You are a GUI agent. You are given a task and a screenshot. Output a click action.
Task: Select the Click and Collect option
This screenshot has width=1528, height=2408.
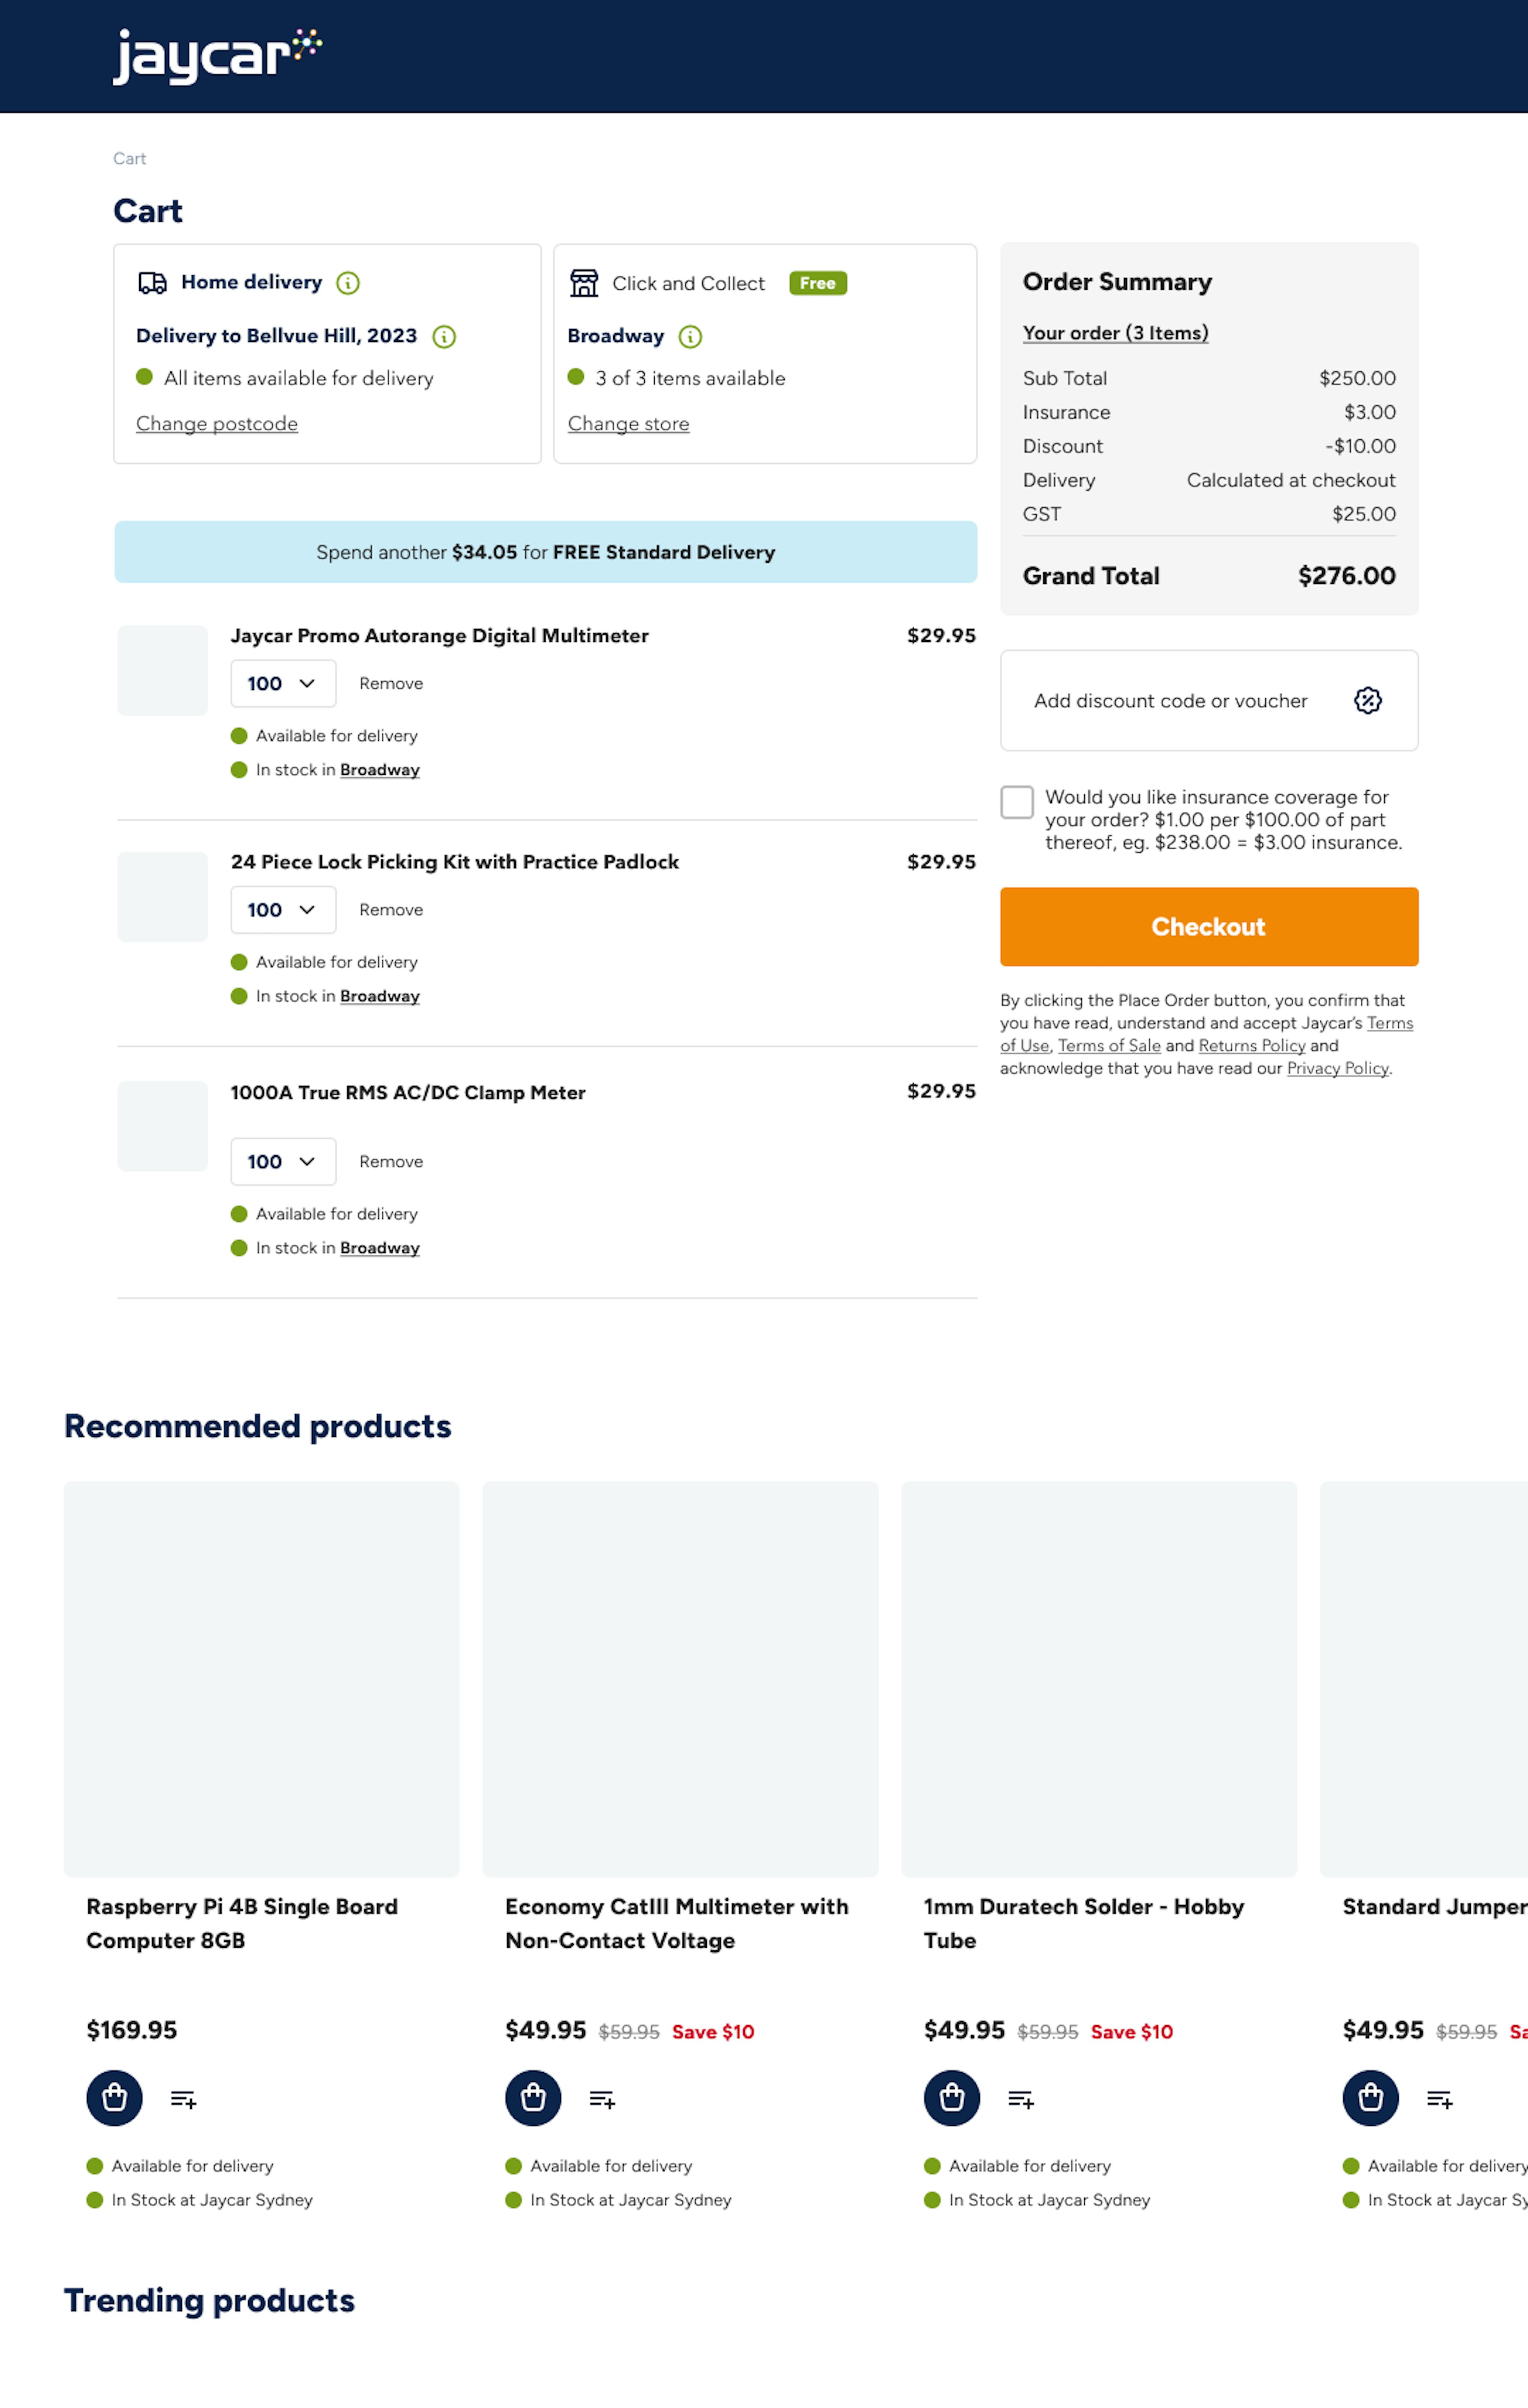tap(688, 284)
